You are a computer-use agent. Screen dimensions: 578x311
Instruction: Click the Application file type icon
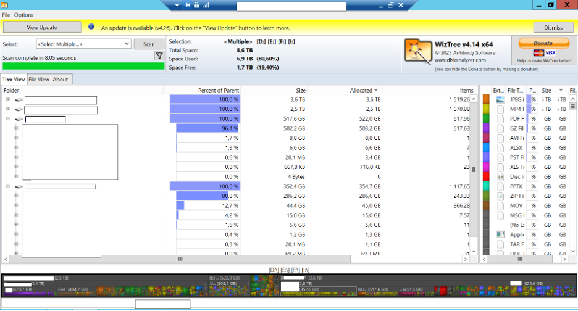pyautogui.click(x=500, y=234)
